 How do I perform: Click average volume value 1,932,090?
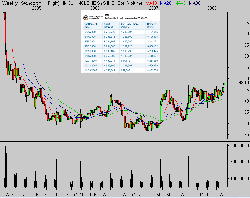click(127, 42)
